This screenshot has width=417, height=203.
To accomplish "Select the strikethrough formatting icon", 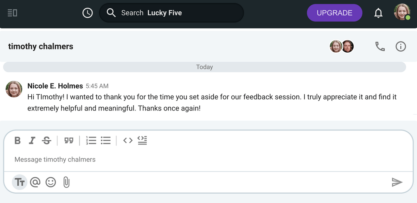I will 47,140.
